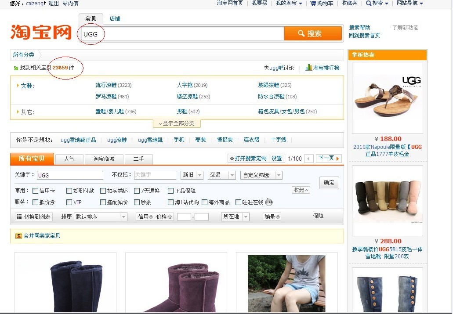Open the 默认排序 sort dropdown
The height and width of the screenshot is (314, 453).
[x=101, y=217]
